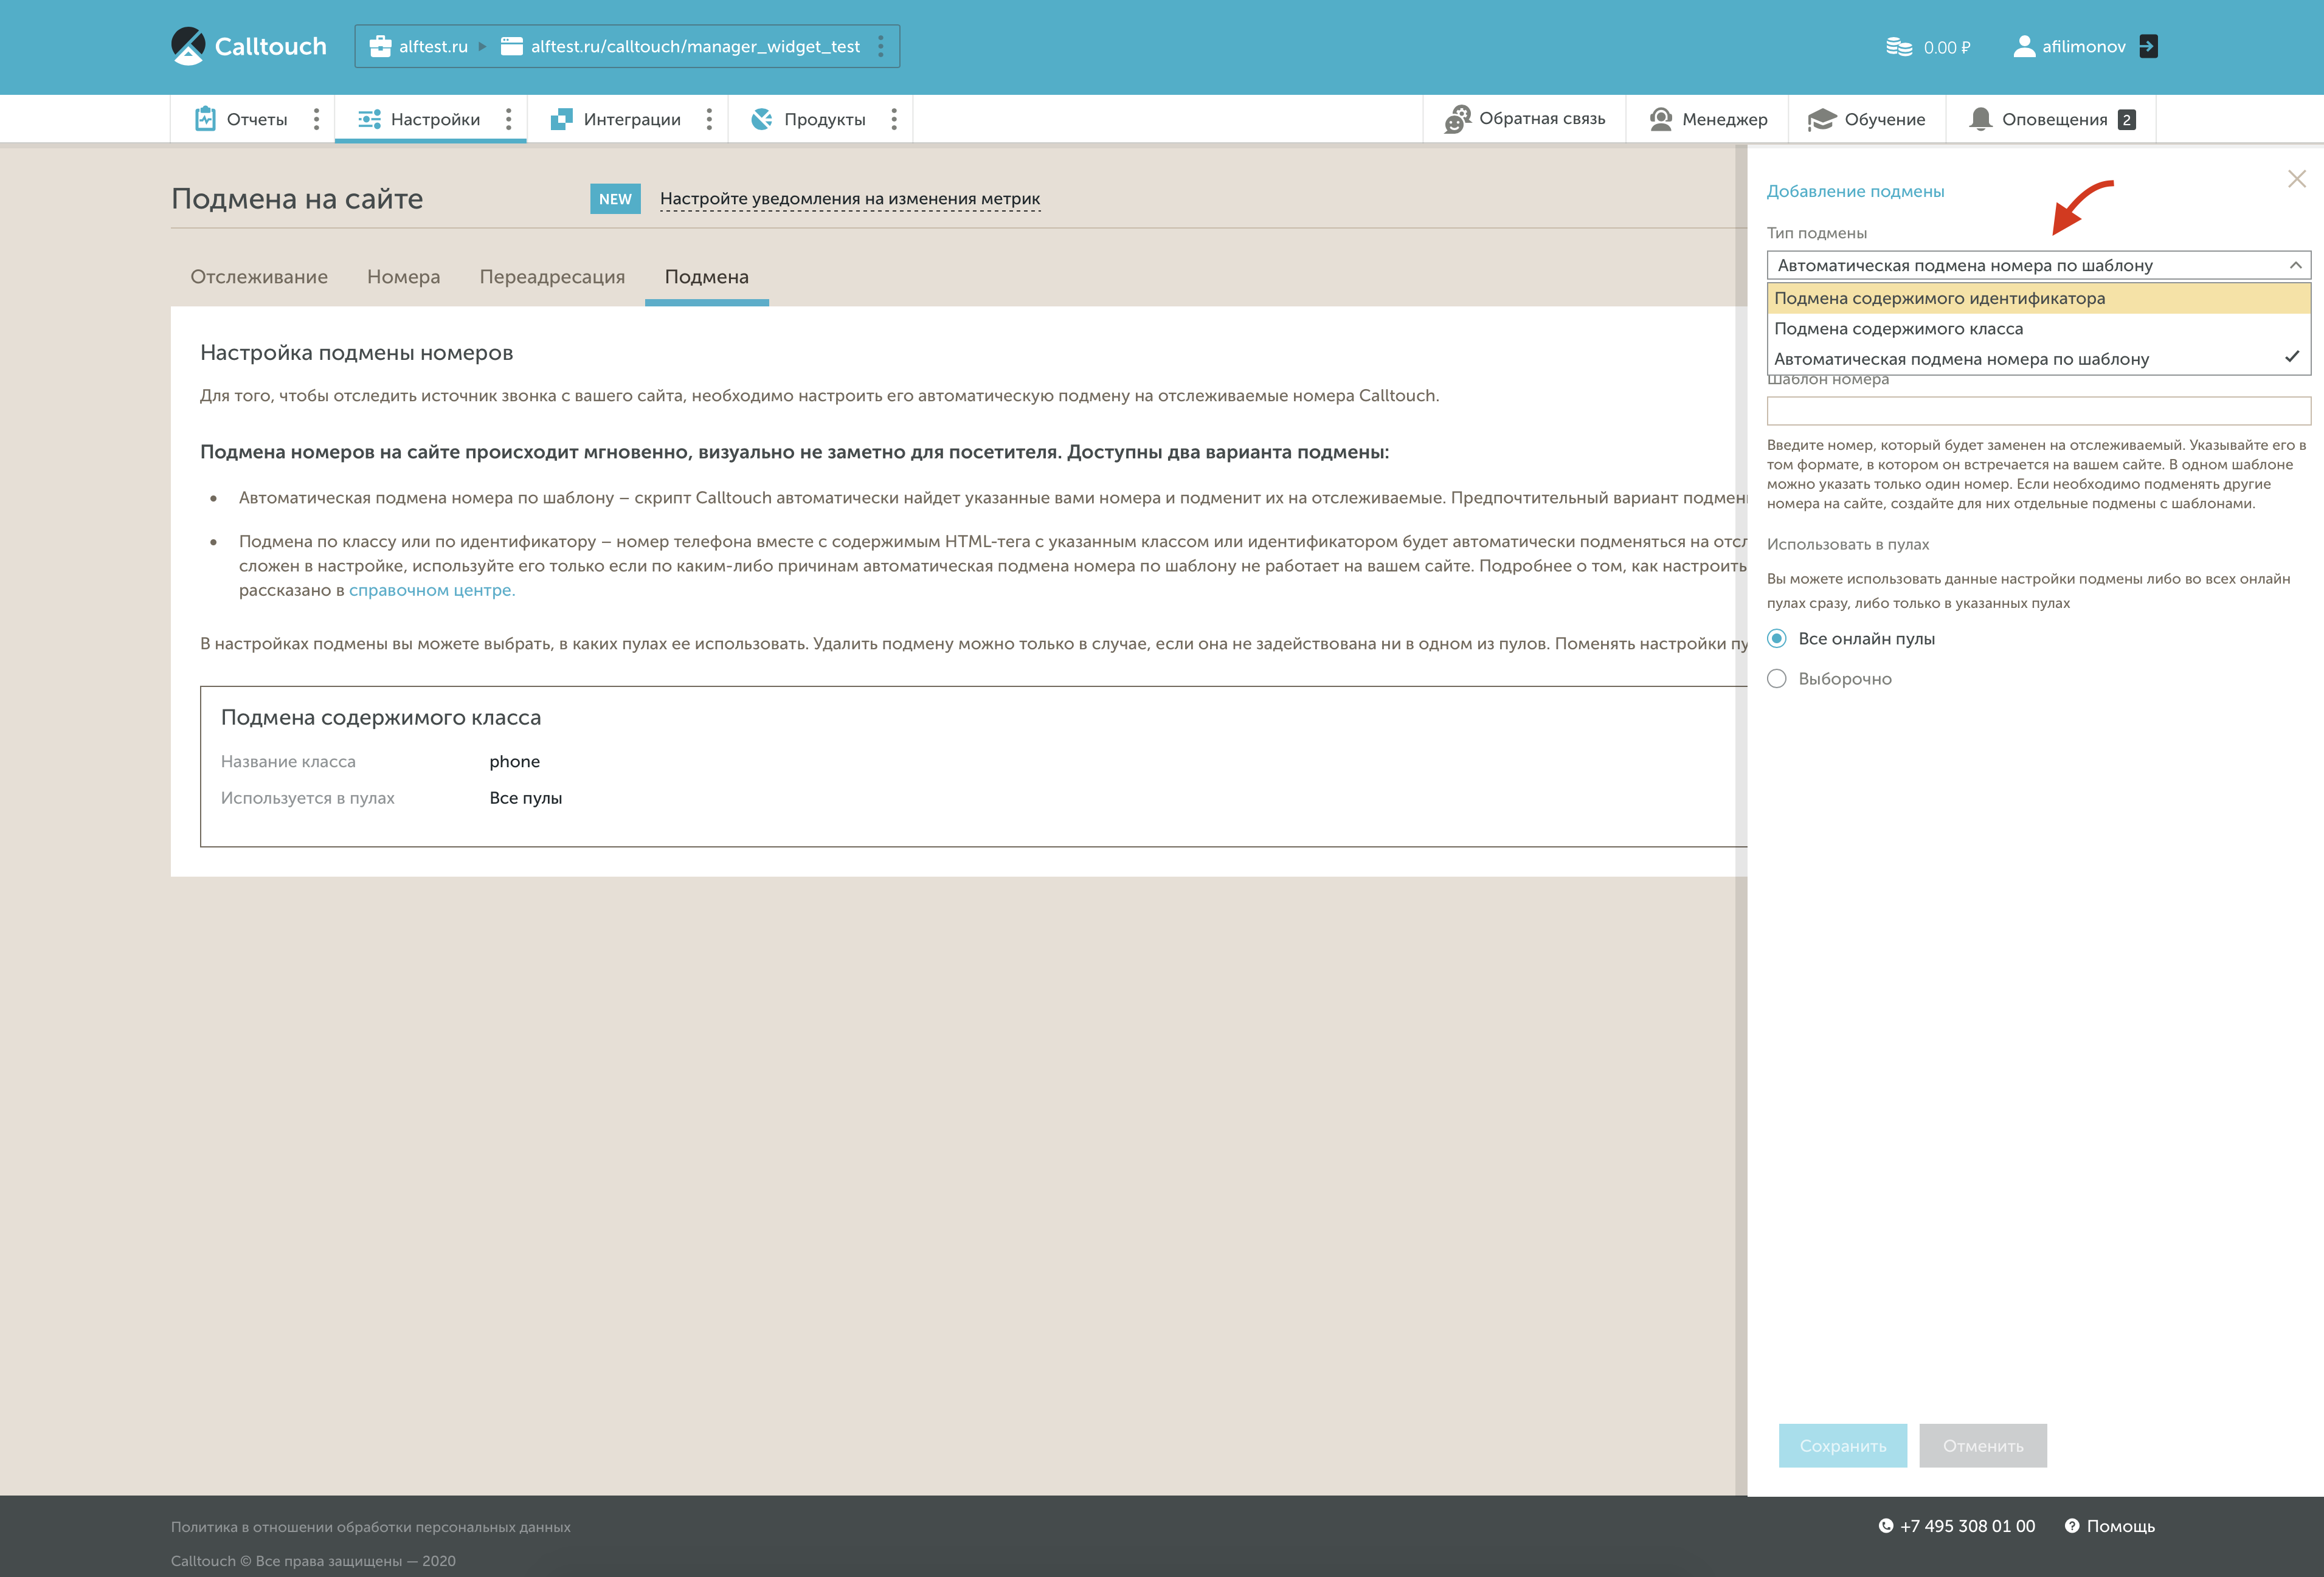Image resolution: width=2324 pixels, height=1577 pixels.
Task: Click the user profile icon for afilimonov
Action: (2024, 46)
